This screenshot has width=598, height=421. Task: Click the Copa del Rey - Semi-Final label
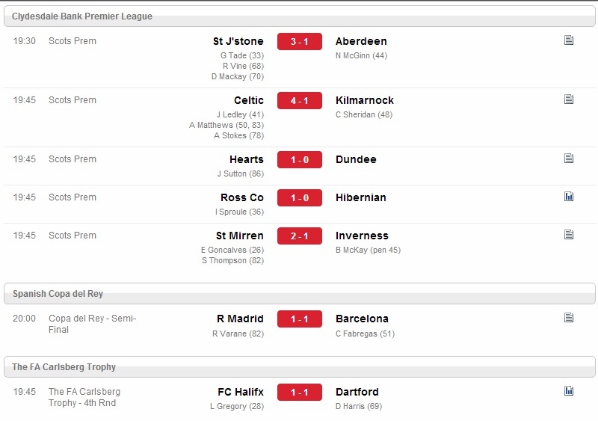[92, 324]
